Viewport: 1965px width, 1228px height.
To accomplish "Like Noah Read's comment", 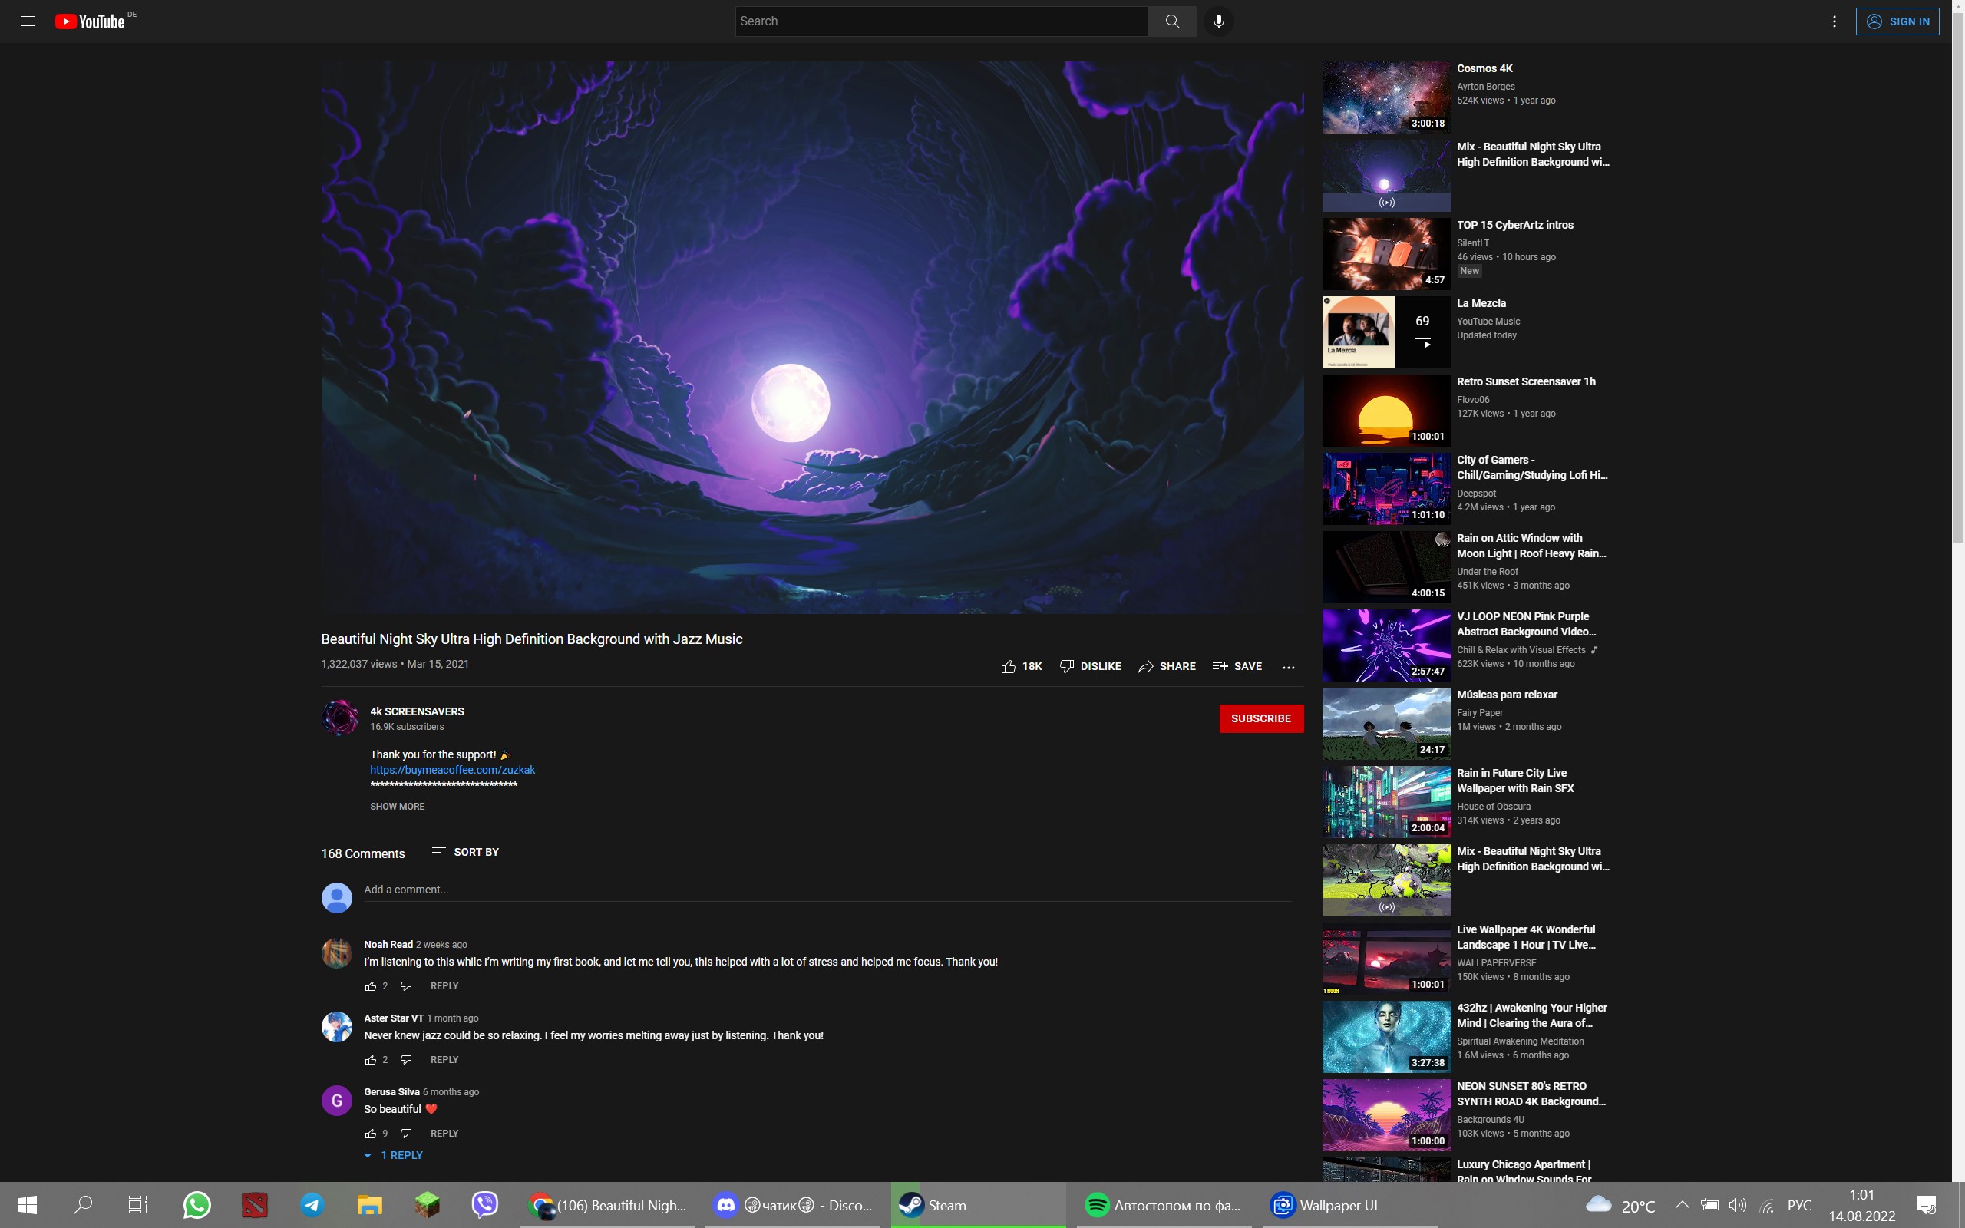I will (370, 985).
